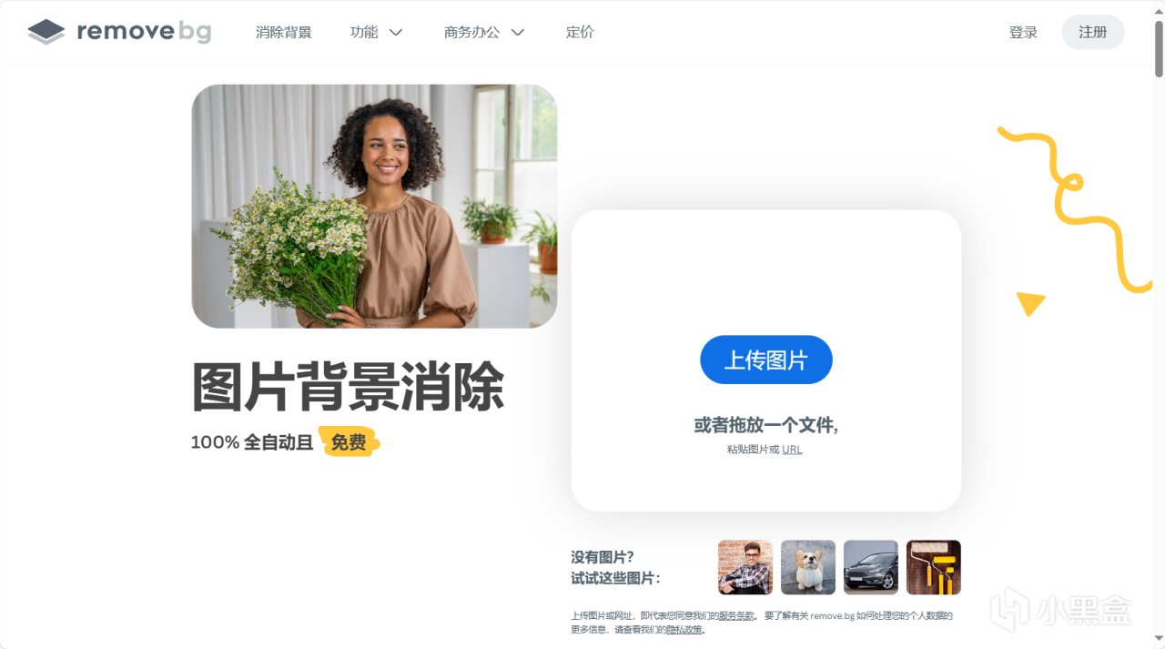The image size is (1165, 649).
Task: Click the chevron arrow next to 功能
Action: pos(396,33)
